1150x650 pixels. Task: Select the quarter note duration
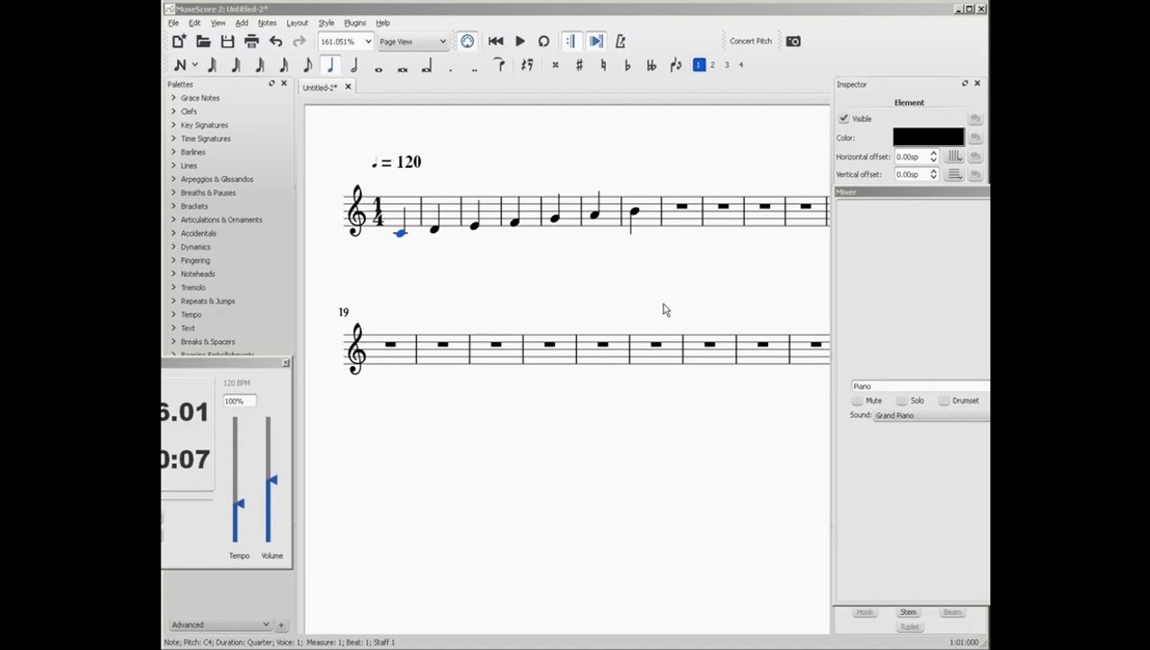pyautogui.click(x=330, y=65)
